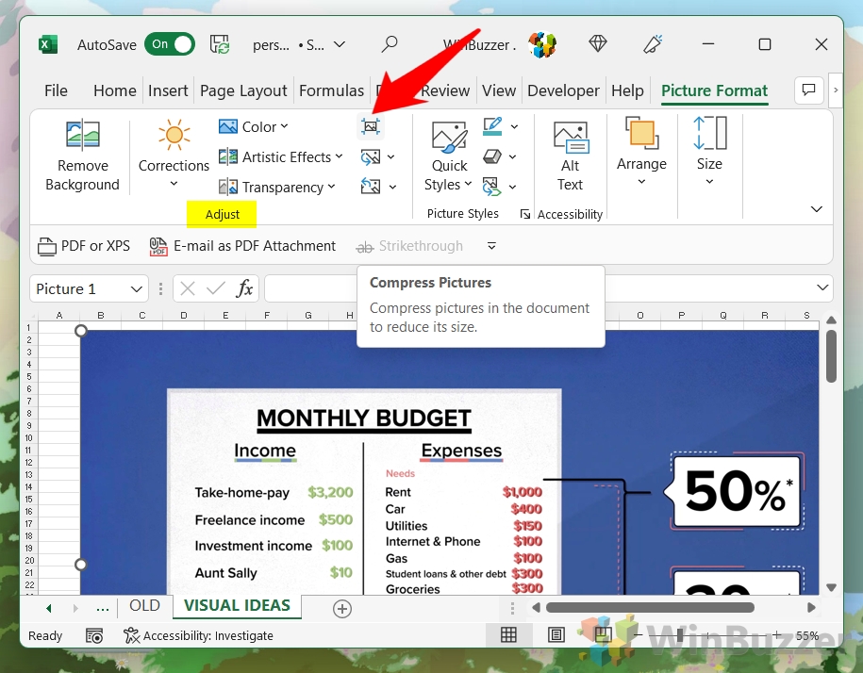863x673 pixels.
Task: Open Customize Quick Access Toolbar dropdown
Action: (x=491, y=246)
